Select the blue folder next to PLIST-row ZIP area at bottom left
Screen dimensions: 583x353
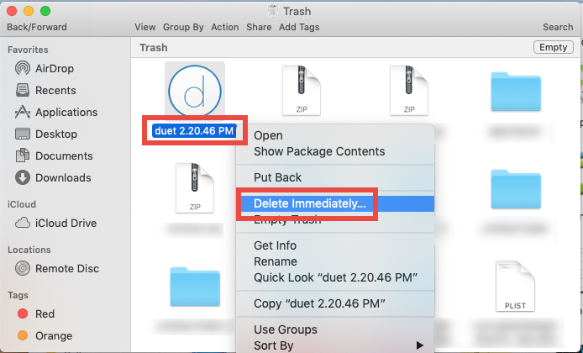tap(195, 287)
